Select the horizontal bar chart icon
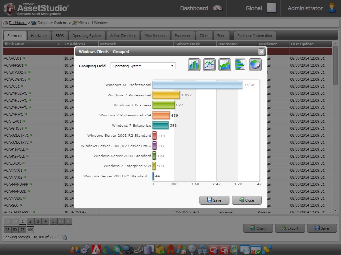The height and width of the screenshot is (255, 341). point(240,65)
